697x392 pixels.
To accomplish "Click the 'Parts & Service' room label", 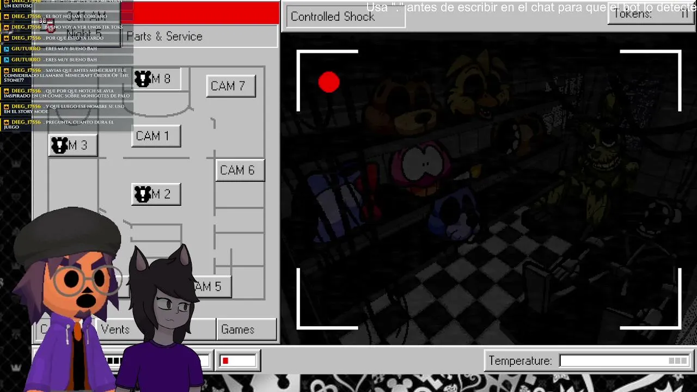I will 164,36.
